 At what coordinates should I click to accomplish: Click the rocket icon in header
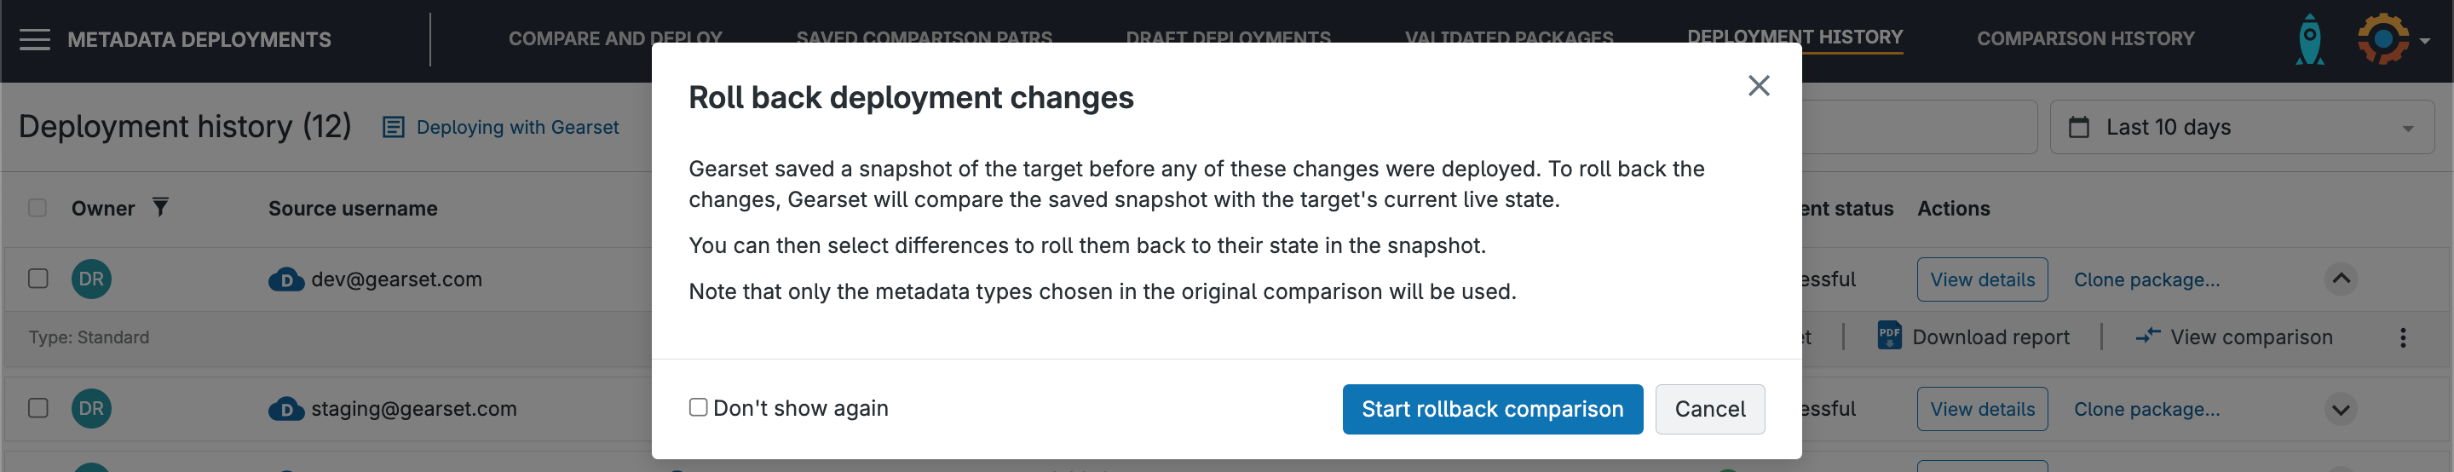point(2309,40)
